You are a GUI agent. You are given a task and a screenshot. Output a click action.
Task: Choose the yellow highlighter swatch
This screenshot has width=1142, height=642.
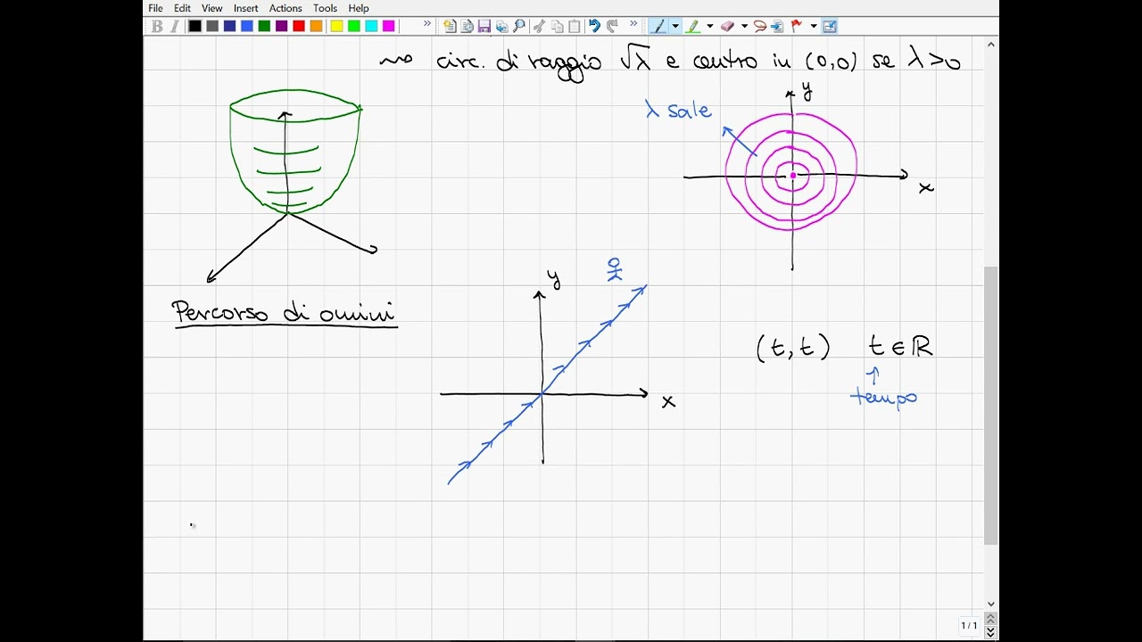[336, 27]
